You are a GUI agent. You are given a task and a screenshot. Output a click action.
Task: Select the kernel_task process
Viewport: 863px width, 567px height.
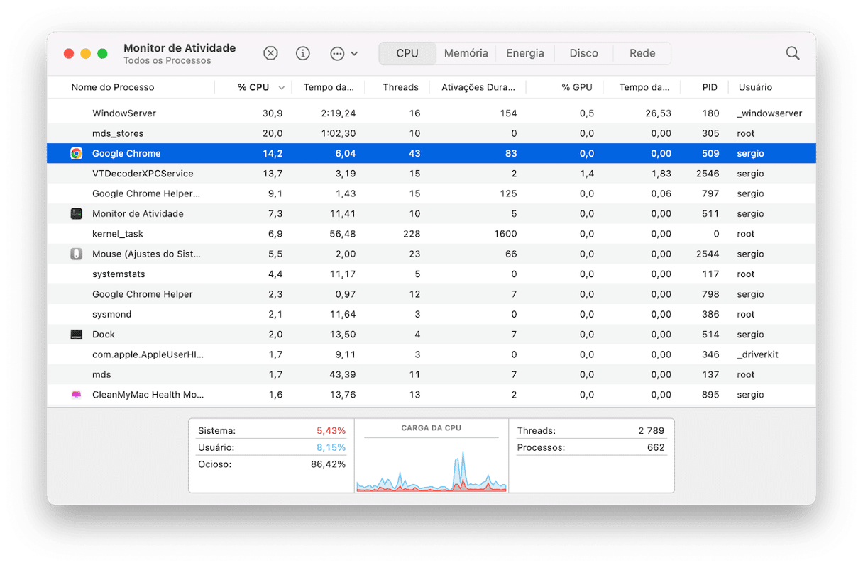coord(431,234)
